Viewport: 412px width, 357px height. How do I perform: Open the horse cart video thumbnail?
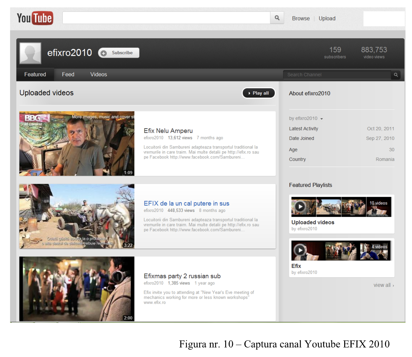click(x=77, y=216)
